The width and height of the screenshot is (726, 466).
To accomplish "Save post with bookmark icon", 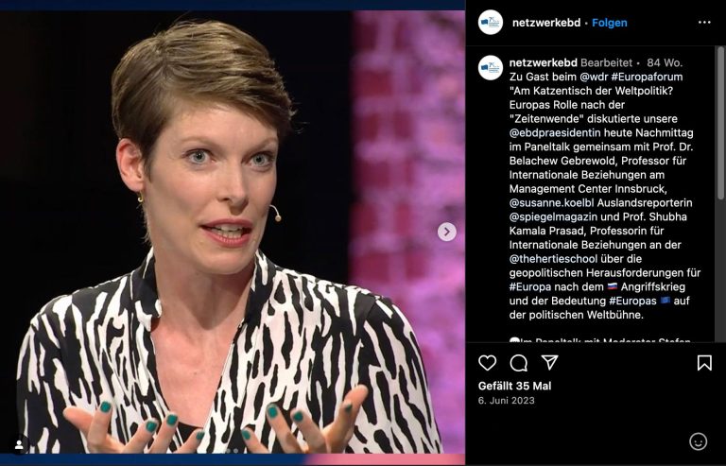I will [x=704, y=363].
